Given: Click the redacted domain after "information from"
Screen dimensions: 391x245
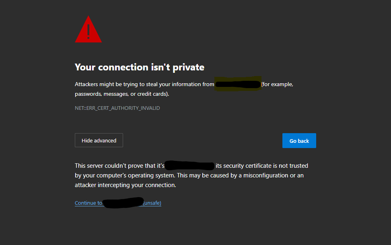Looking at the screenshot, I should [x=238, y=84].
